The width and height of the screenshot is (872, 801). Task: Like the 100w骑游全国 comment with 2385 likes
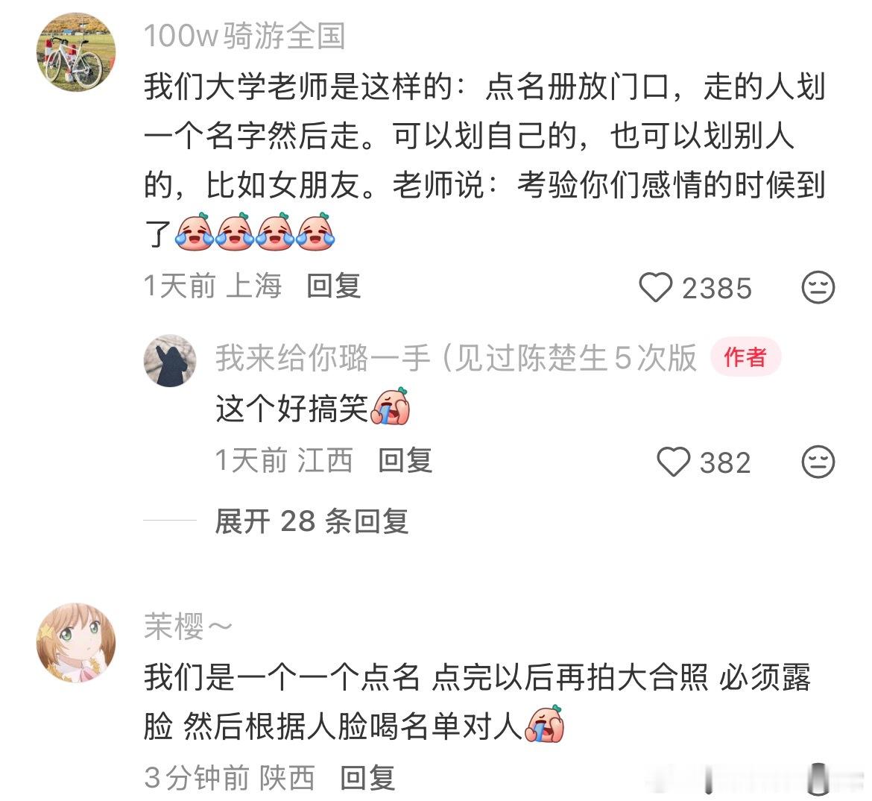(x=656, y=287)
